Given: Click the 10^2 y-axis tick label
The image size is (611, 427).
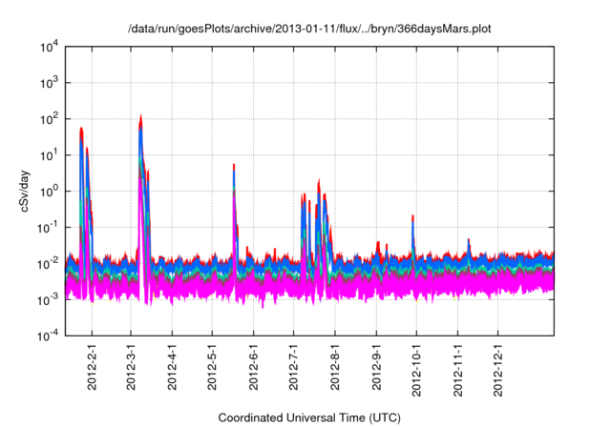Looking at the screenshot, I should (51, 119).
